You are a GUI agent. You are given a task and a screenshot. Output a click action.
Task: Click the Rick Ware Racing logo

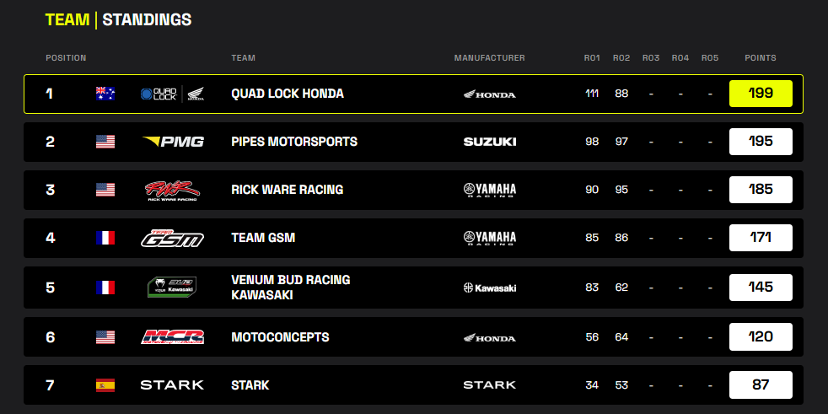[172, 190]
